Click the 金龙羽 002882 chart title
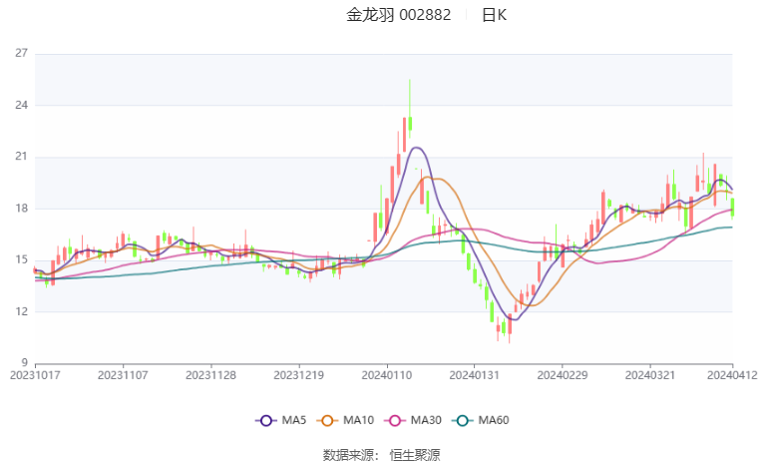Image resolution: width=763 pixels, height=464 pixels. (399, 15)
